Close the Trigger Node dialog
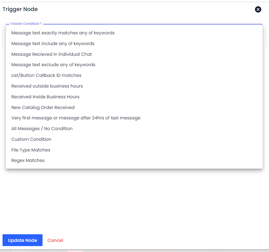Image resolution: width=269 pixels, height=252 pixels. 258,10
